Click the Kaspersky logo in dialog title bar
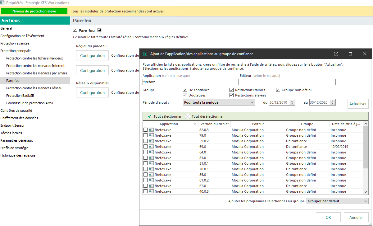This screenshot has height=226, width=373. coord(145,54)
